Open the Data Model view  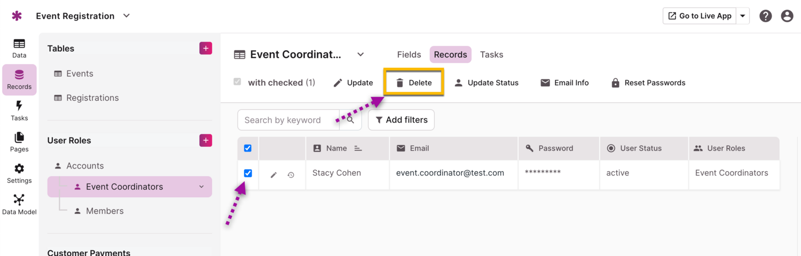click(x=19, y=204)
